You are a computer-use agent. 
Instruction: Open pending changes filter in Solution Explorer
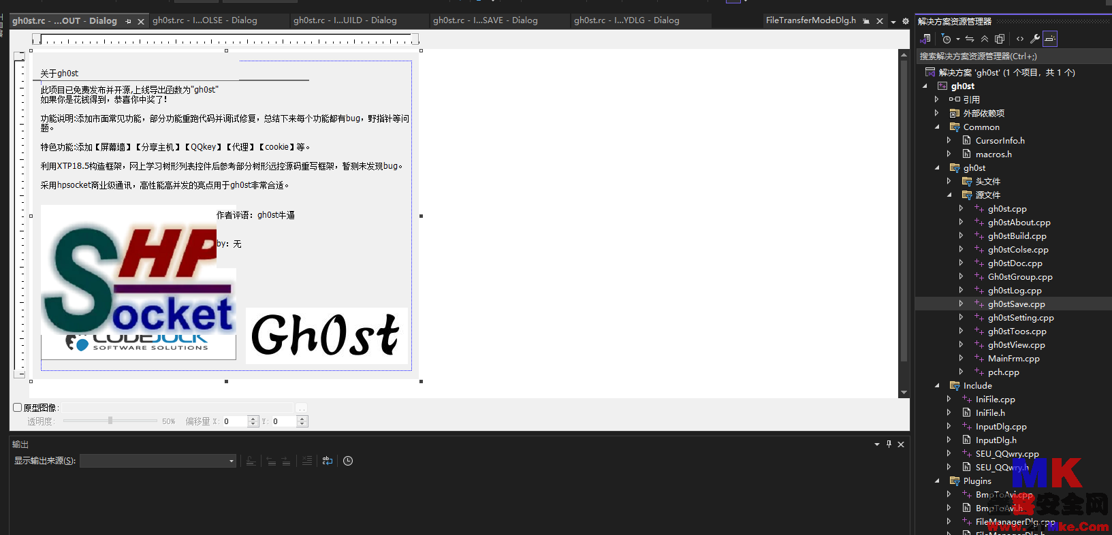(947, 39)
